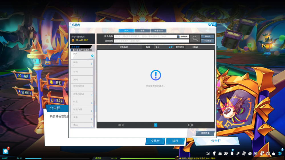
Task: Click the help question mark of 交易所 window
Action: click(209, 24)
